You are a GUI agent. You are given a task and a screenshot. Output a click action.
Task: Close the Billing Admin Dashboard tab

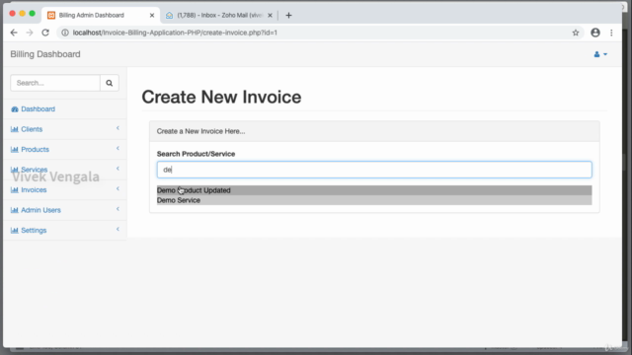(152, 16)
